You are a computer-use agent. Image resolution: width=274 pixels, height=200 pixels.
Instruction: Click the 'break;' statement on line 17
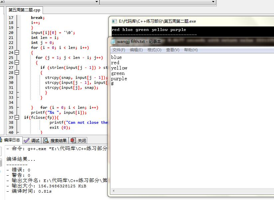[38, 18]
